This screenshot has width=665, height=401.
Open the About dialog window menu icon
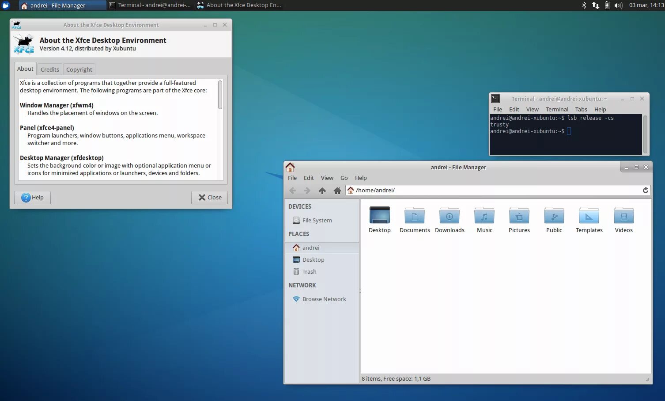click(17, 25)
